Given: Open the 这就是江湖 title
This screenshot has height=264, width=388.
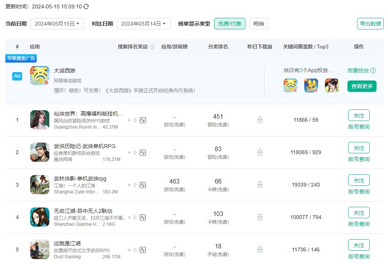Looking at the screenshot, I should pyautogui.click(x=67, y=243).
